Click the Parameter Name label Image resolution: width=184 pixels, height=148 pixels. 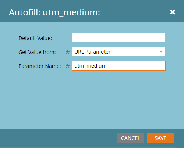pyautogui.click(x=39, y=66)
